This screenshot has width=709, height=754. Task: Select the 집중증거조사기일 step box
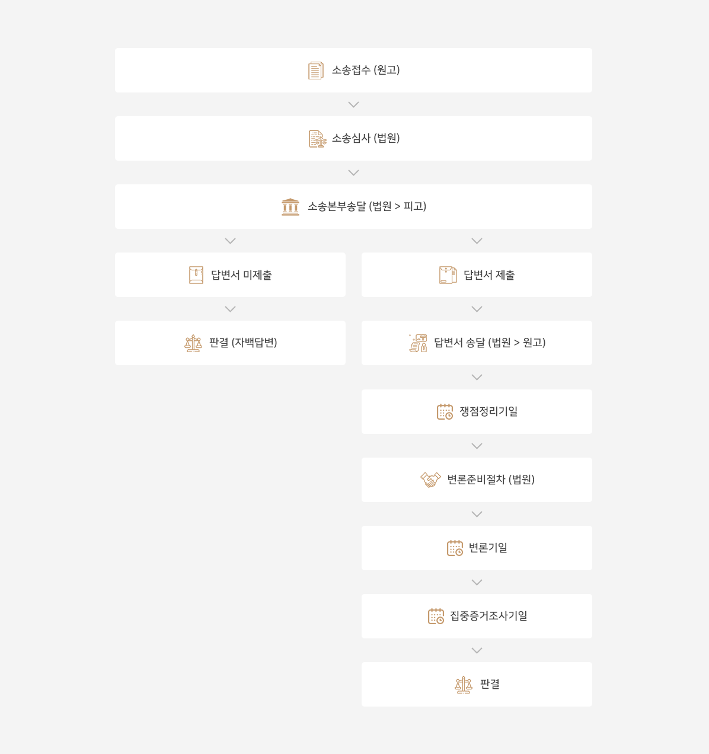477,616
